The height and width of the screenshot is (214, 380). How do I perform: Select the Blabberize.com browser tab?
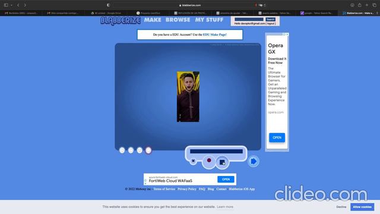click(358, 13)
